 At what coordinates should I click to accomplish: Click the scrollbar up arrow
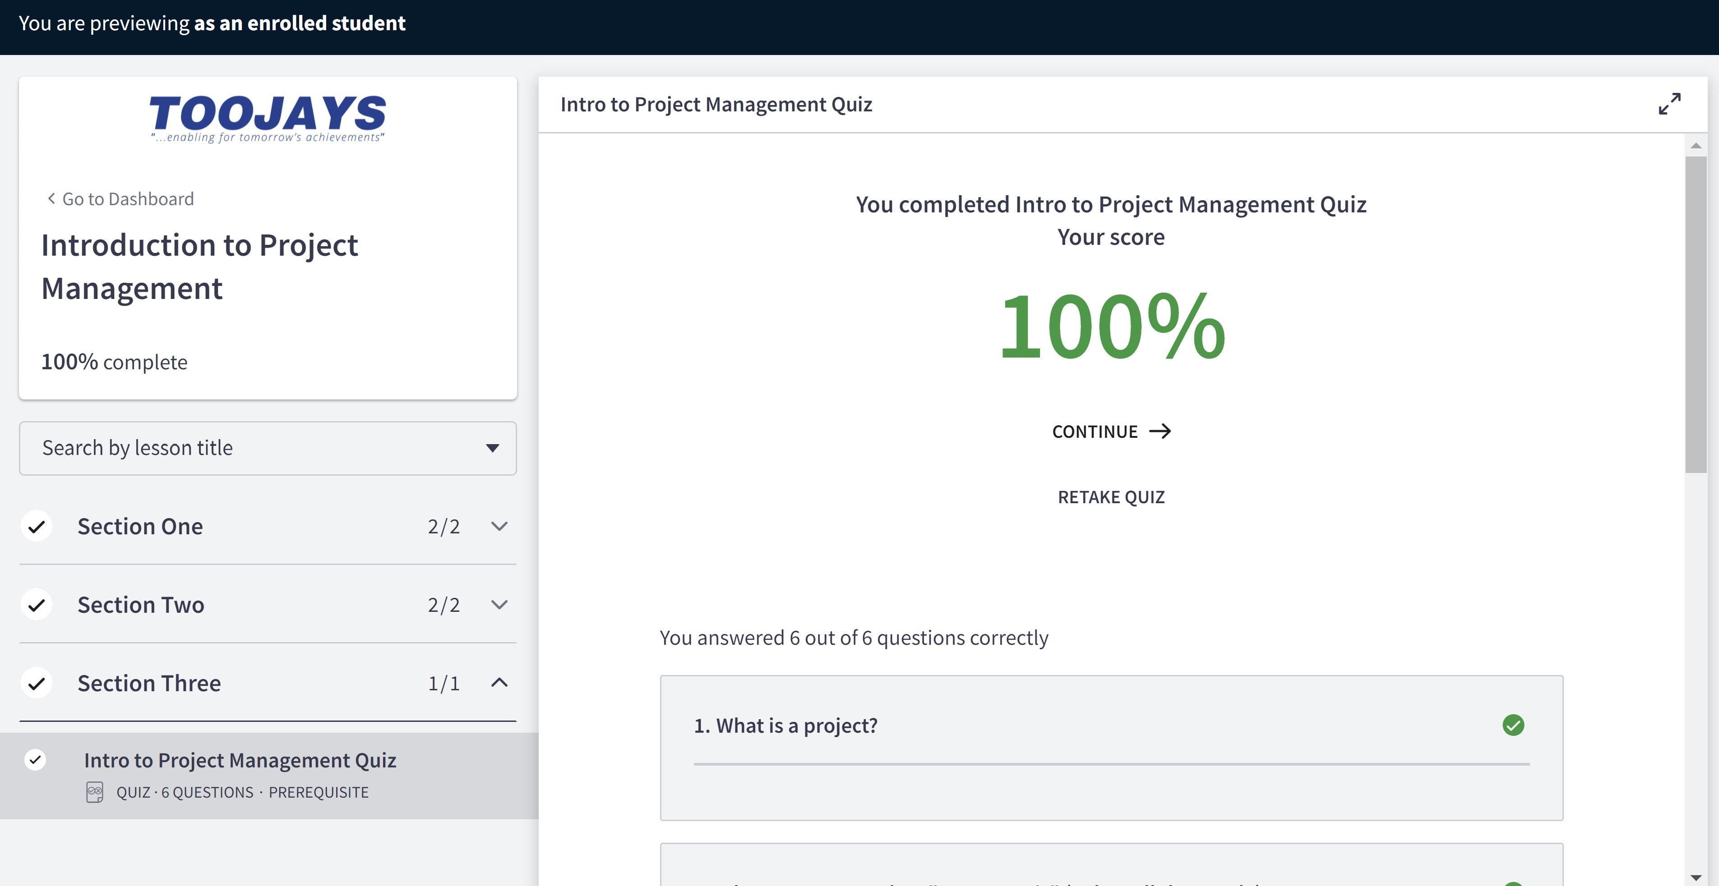point(1696,145)
